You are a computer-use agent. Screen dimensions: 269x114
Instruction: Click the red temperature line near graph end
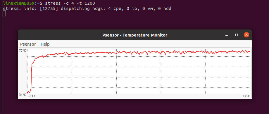click(x=247, y=51)
